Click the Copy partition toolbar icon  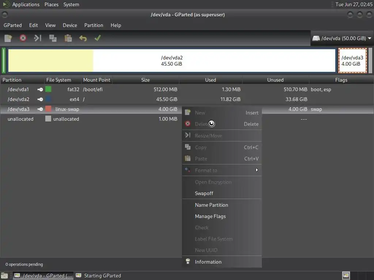[x=53, y=38]
